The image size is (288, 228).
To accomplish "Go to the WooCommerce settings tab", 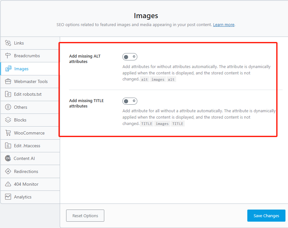I will pos(29,133).
